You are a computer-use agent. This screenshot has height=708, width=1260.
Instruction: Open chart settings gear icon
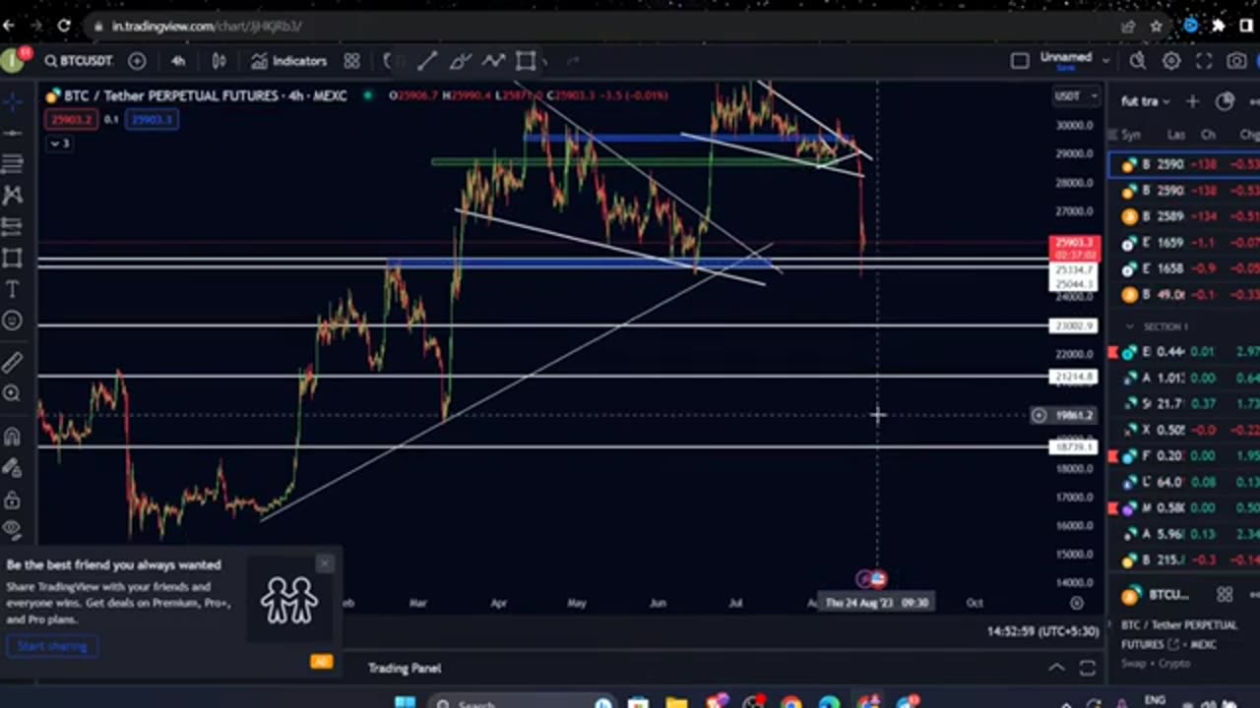tap(1171, 61)
